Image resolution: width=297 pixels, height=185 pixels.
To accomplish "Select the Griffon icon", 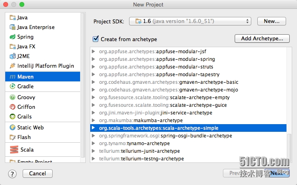I will click(13, 107).
